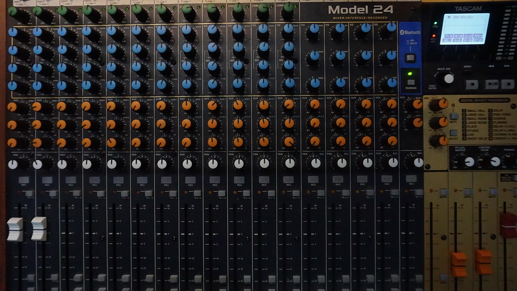This screenshot has height=291, width=517.
Task: Click the channel 1 green compressor knob
Action: (13, 11)
